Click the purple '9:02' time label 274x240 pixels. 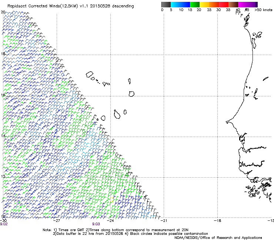tap(4, 224)
